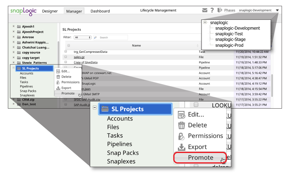Expand the Ashwini Koppis... tree node

click(14, 42)
